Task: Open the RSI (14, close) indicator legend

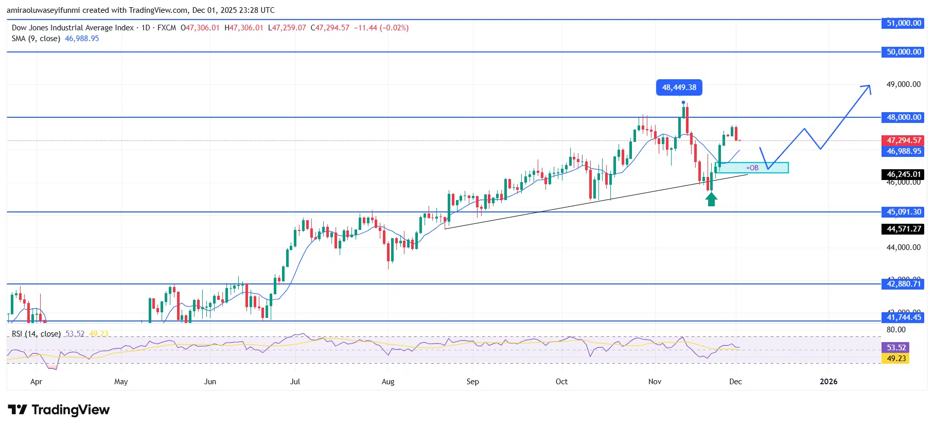Action: pyautogui.click(x=36, y=334)
